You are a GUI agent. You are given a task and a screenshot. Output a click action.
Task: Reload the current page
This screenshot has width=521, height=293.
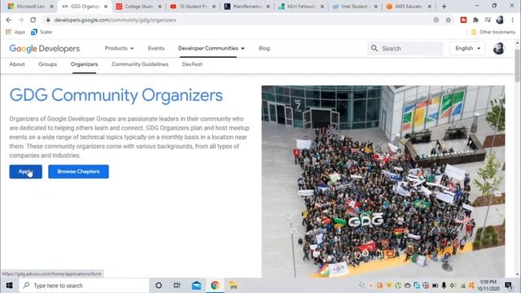click(x=33, y=20)
